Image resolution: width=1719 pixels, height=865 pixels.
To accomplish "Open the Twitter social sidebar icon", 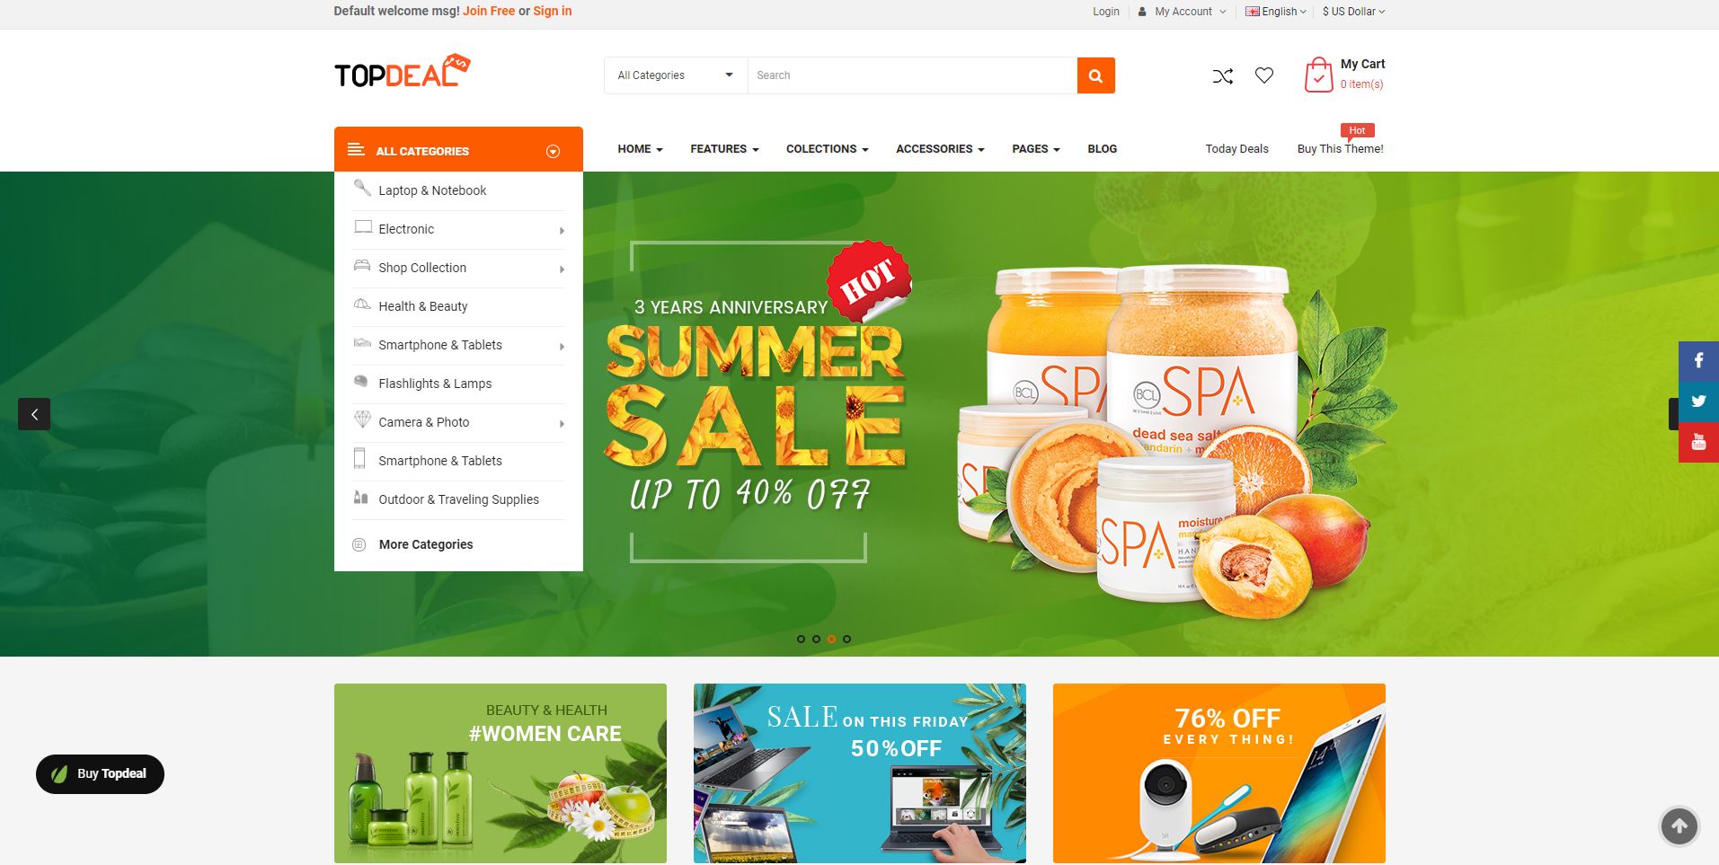I will [x=1698, y=402].
